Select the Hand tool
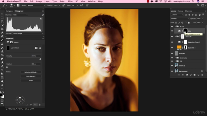 tap(2, 81)
